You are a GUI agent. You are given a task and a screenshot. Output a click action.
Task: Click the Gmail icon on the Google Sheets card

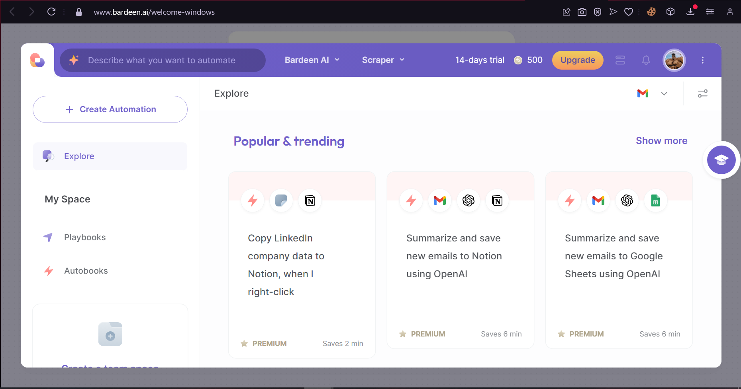(598, 200)
